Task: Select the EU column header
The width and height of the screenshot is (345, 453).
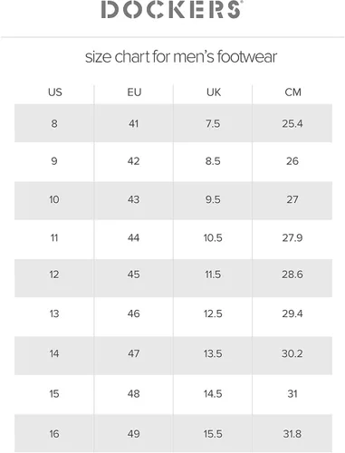Action: pos(134,92)
